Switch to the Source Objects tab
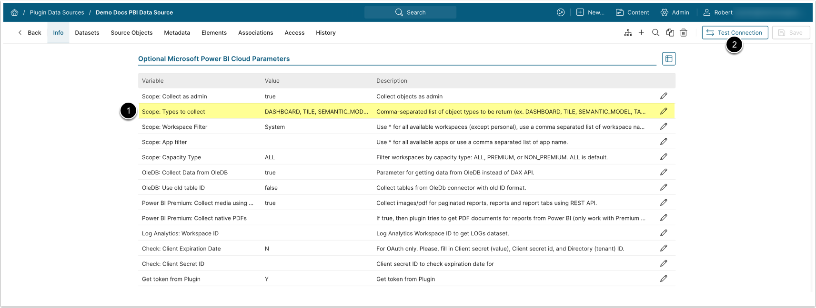Screen dimensions: 816x308 (131, 33)
